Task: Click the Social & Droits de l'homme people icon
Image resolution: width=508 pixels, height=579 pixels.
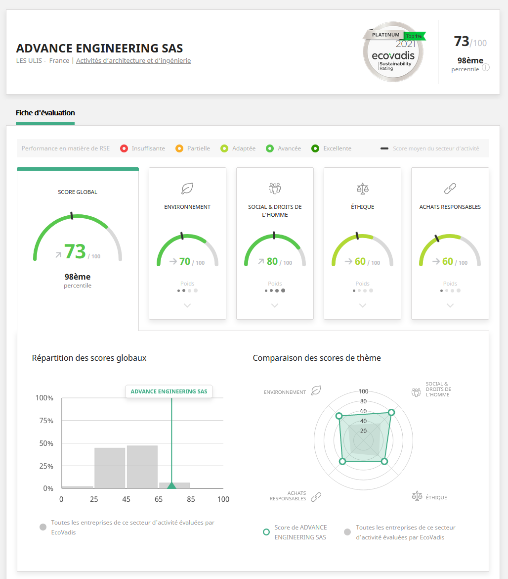Action: [275, 189]
